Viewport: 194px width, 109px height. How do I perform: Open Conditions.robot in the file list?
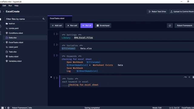(25, 33)
